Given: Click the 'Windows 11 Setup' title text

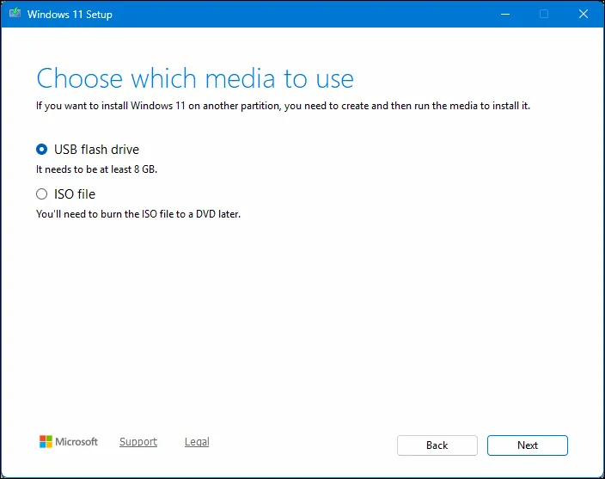Looking at the screenshot, I should tap(70, 15).
